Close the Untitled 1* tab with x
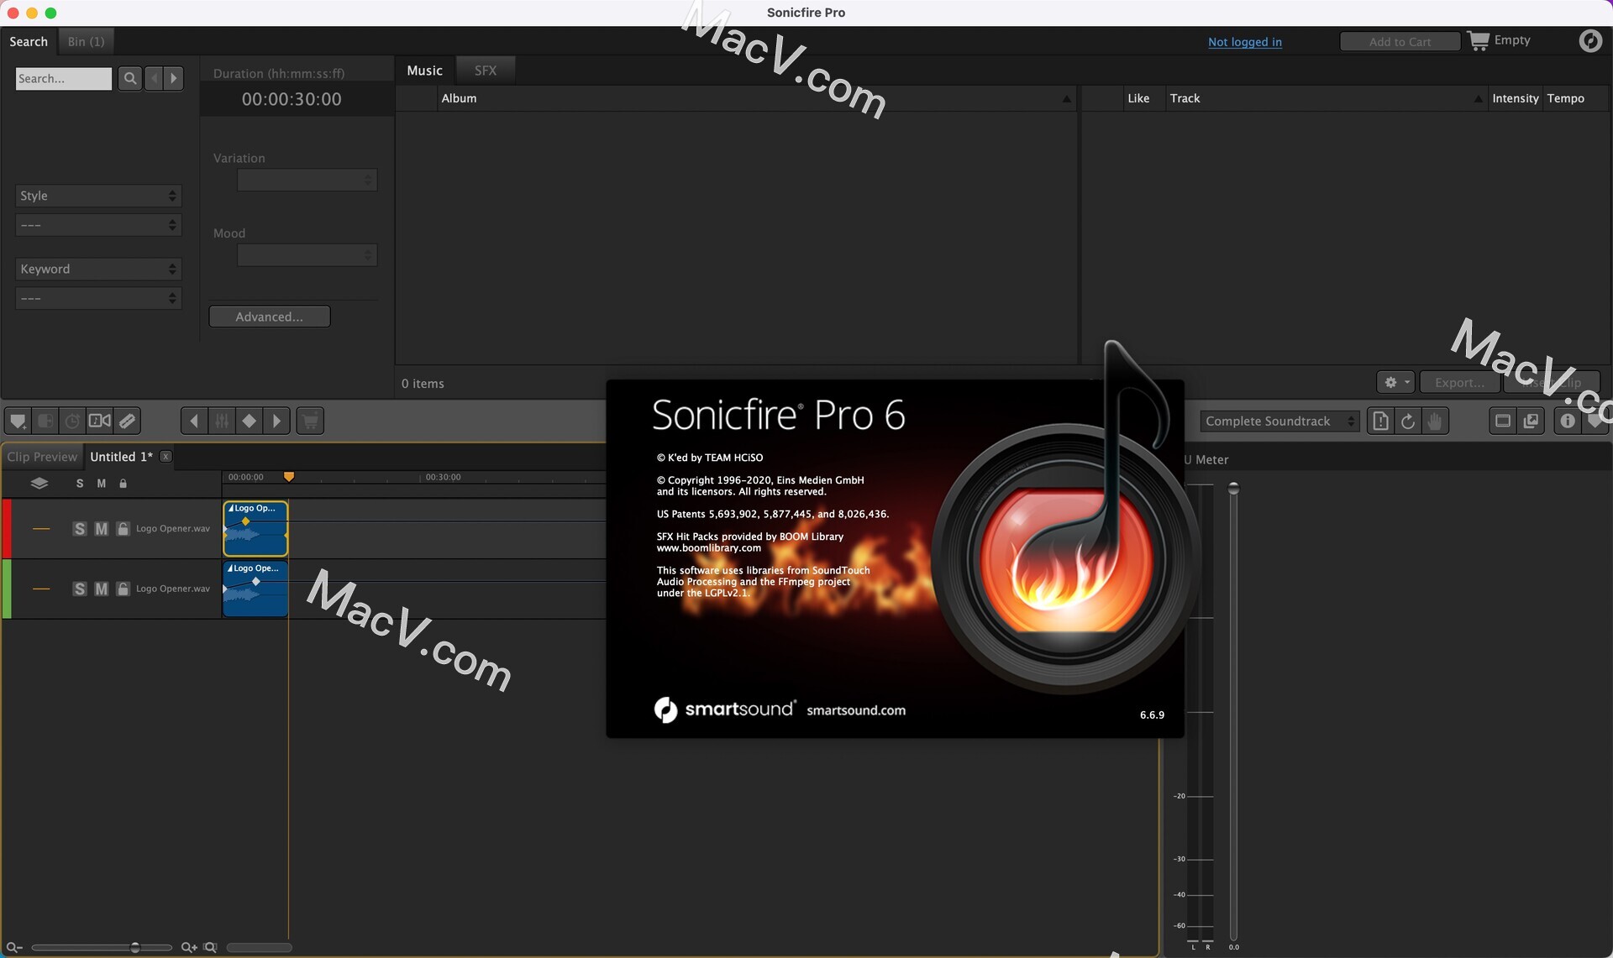Screen dimensions: 1613x958 [x=166, y=456]
